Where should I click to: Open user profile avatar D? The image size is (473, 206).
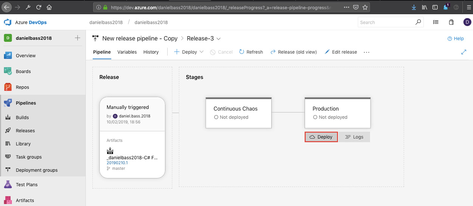[x=467, y=22]
